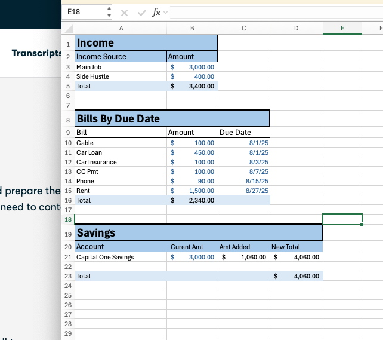This screenshot has height=340, width=383.
Task: Click the 3,000.00 Main Job amount
Action: tap(193, 67)
